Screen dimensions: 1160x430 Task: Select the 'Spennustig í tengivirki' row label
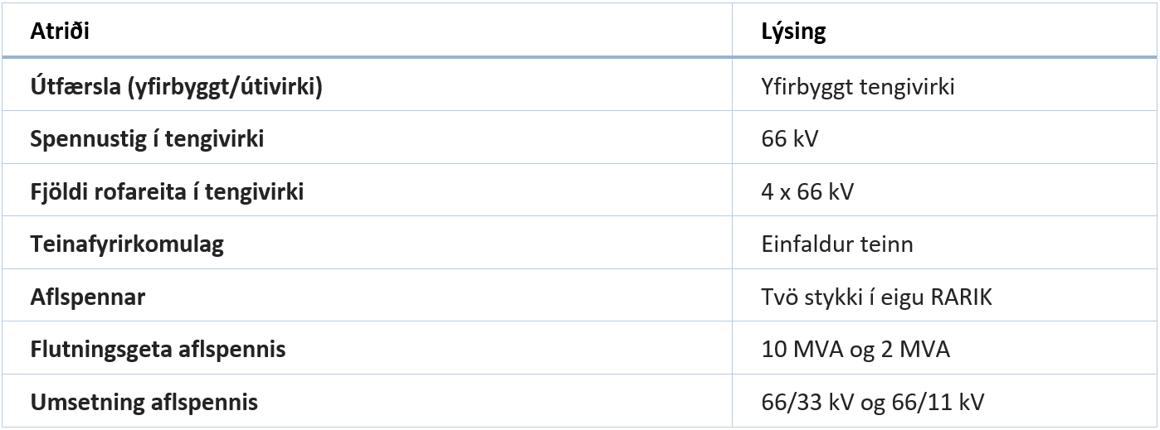pos(147,138)
